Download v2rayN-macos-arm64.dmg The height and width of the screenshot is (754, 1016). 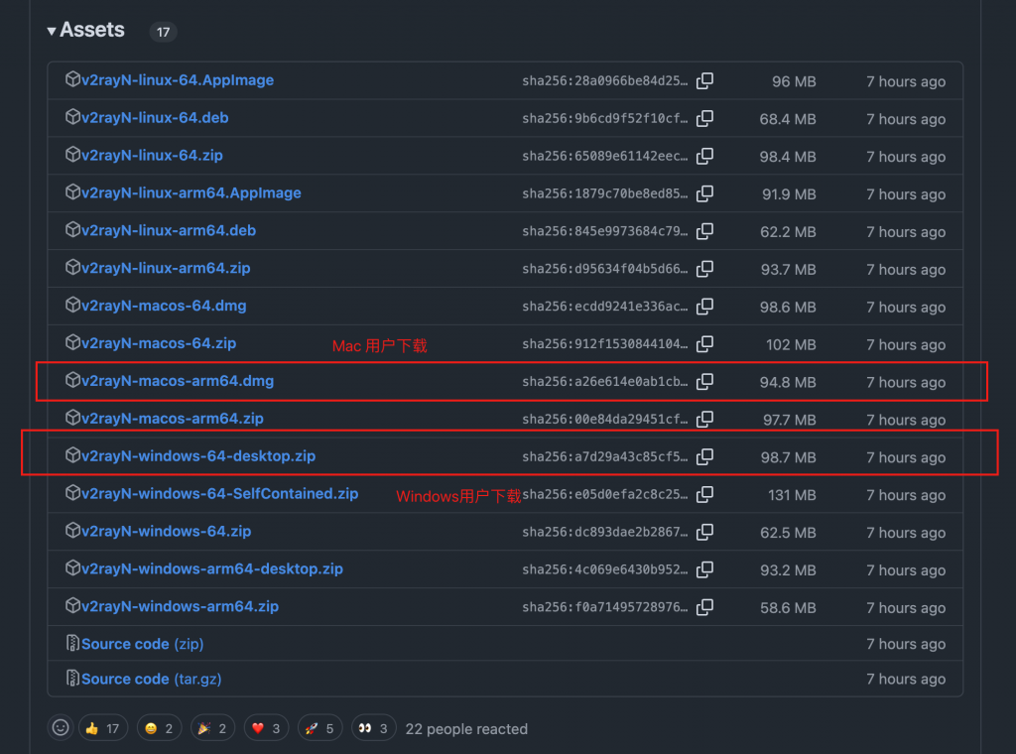click(x=178, y=381)
